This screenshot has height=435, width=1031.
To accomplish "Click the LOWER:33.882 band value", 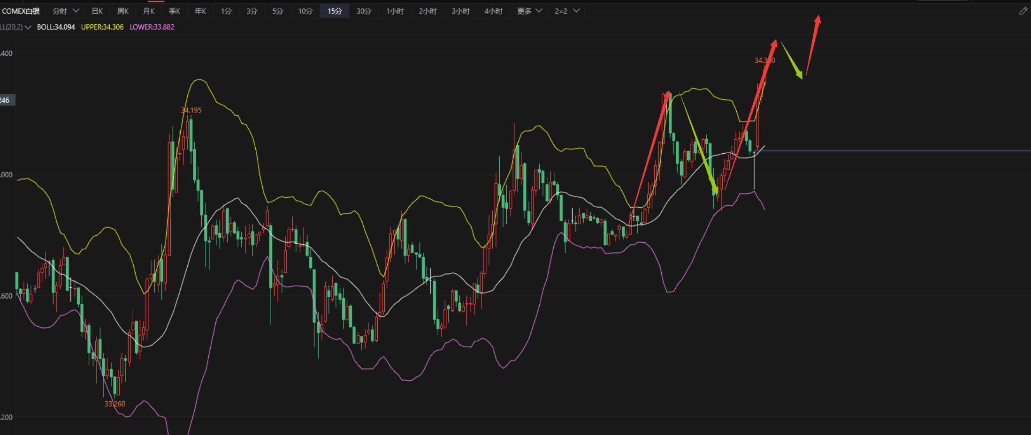I will [152, 27].
